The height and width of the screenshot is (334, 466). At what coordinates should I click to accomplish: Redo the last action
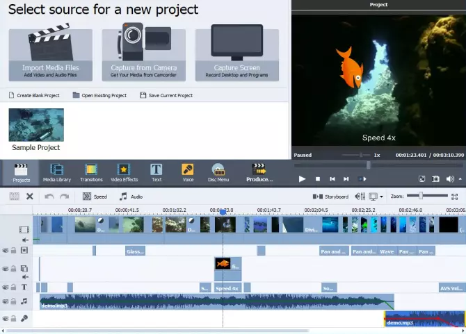[64, 197]
